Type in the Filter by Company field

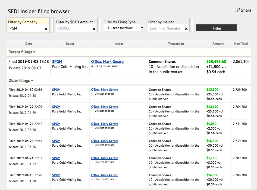pyautogui.click(x=26, y=28)
